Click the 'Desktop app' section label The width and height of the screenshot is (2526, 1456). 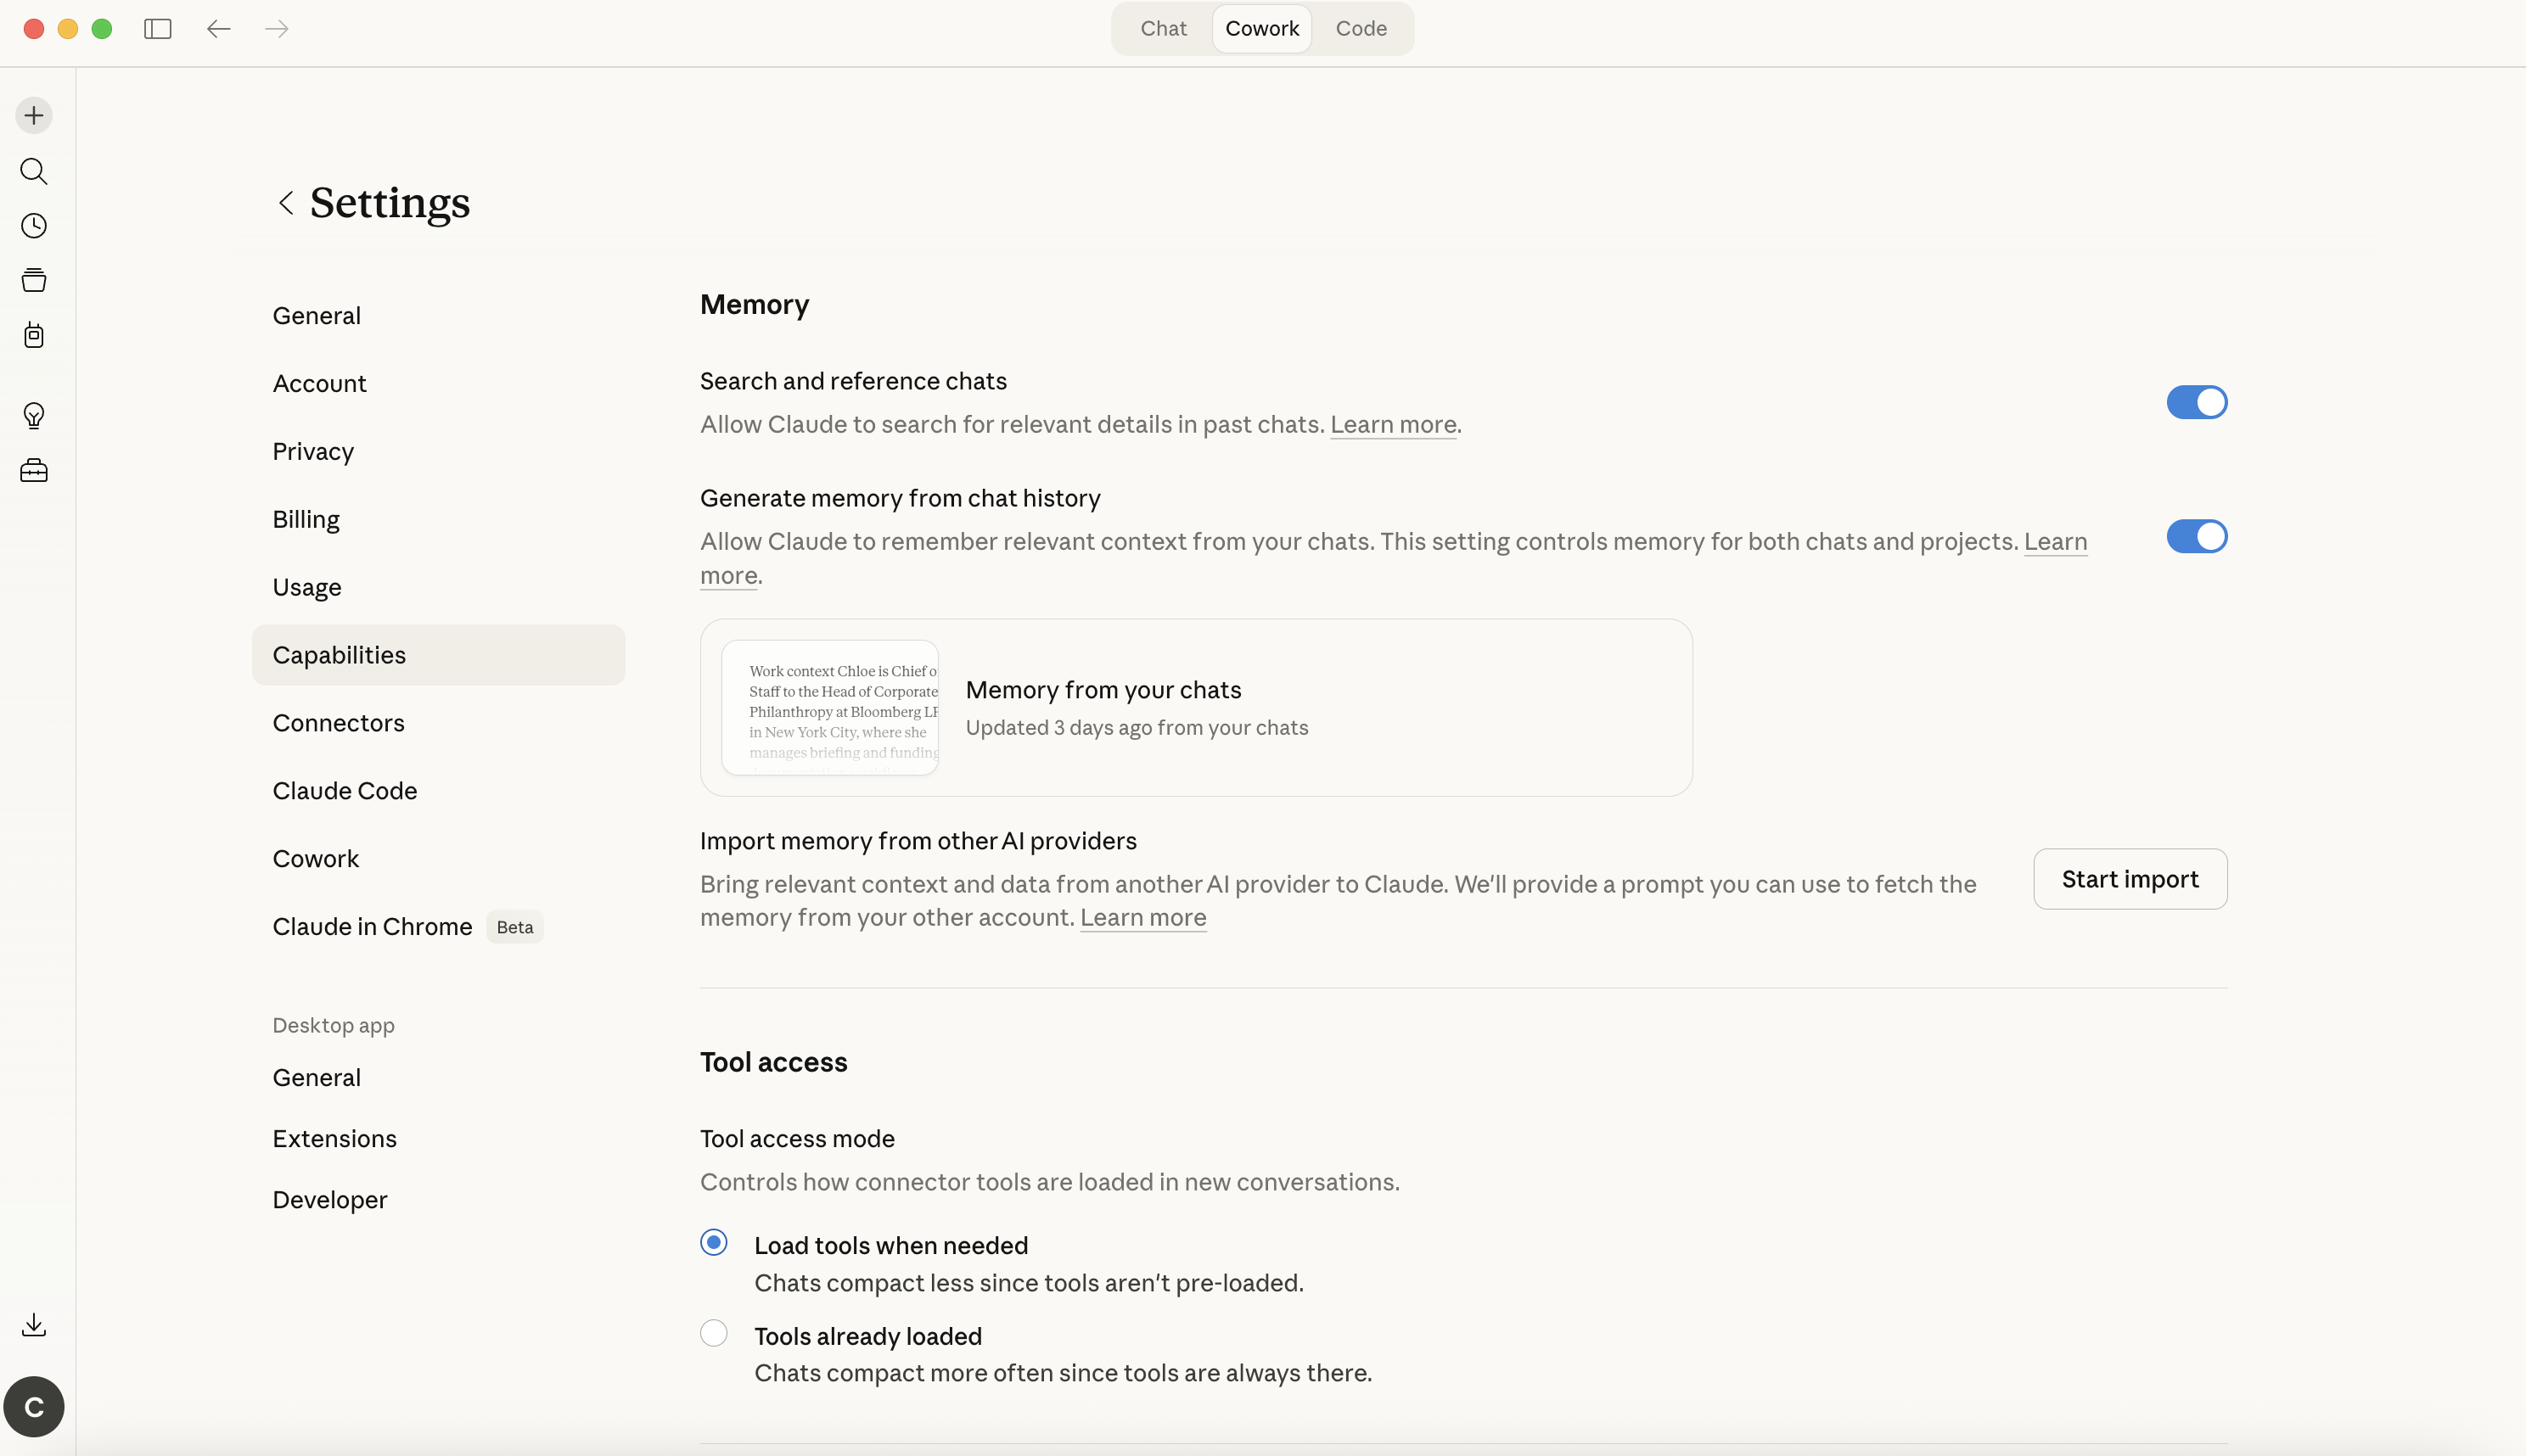point(333,1026)
